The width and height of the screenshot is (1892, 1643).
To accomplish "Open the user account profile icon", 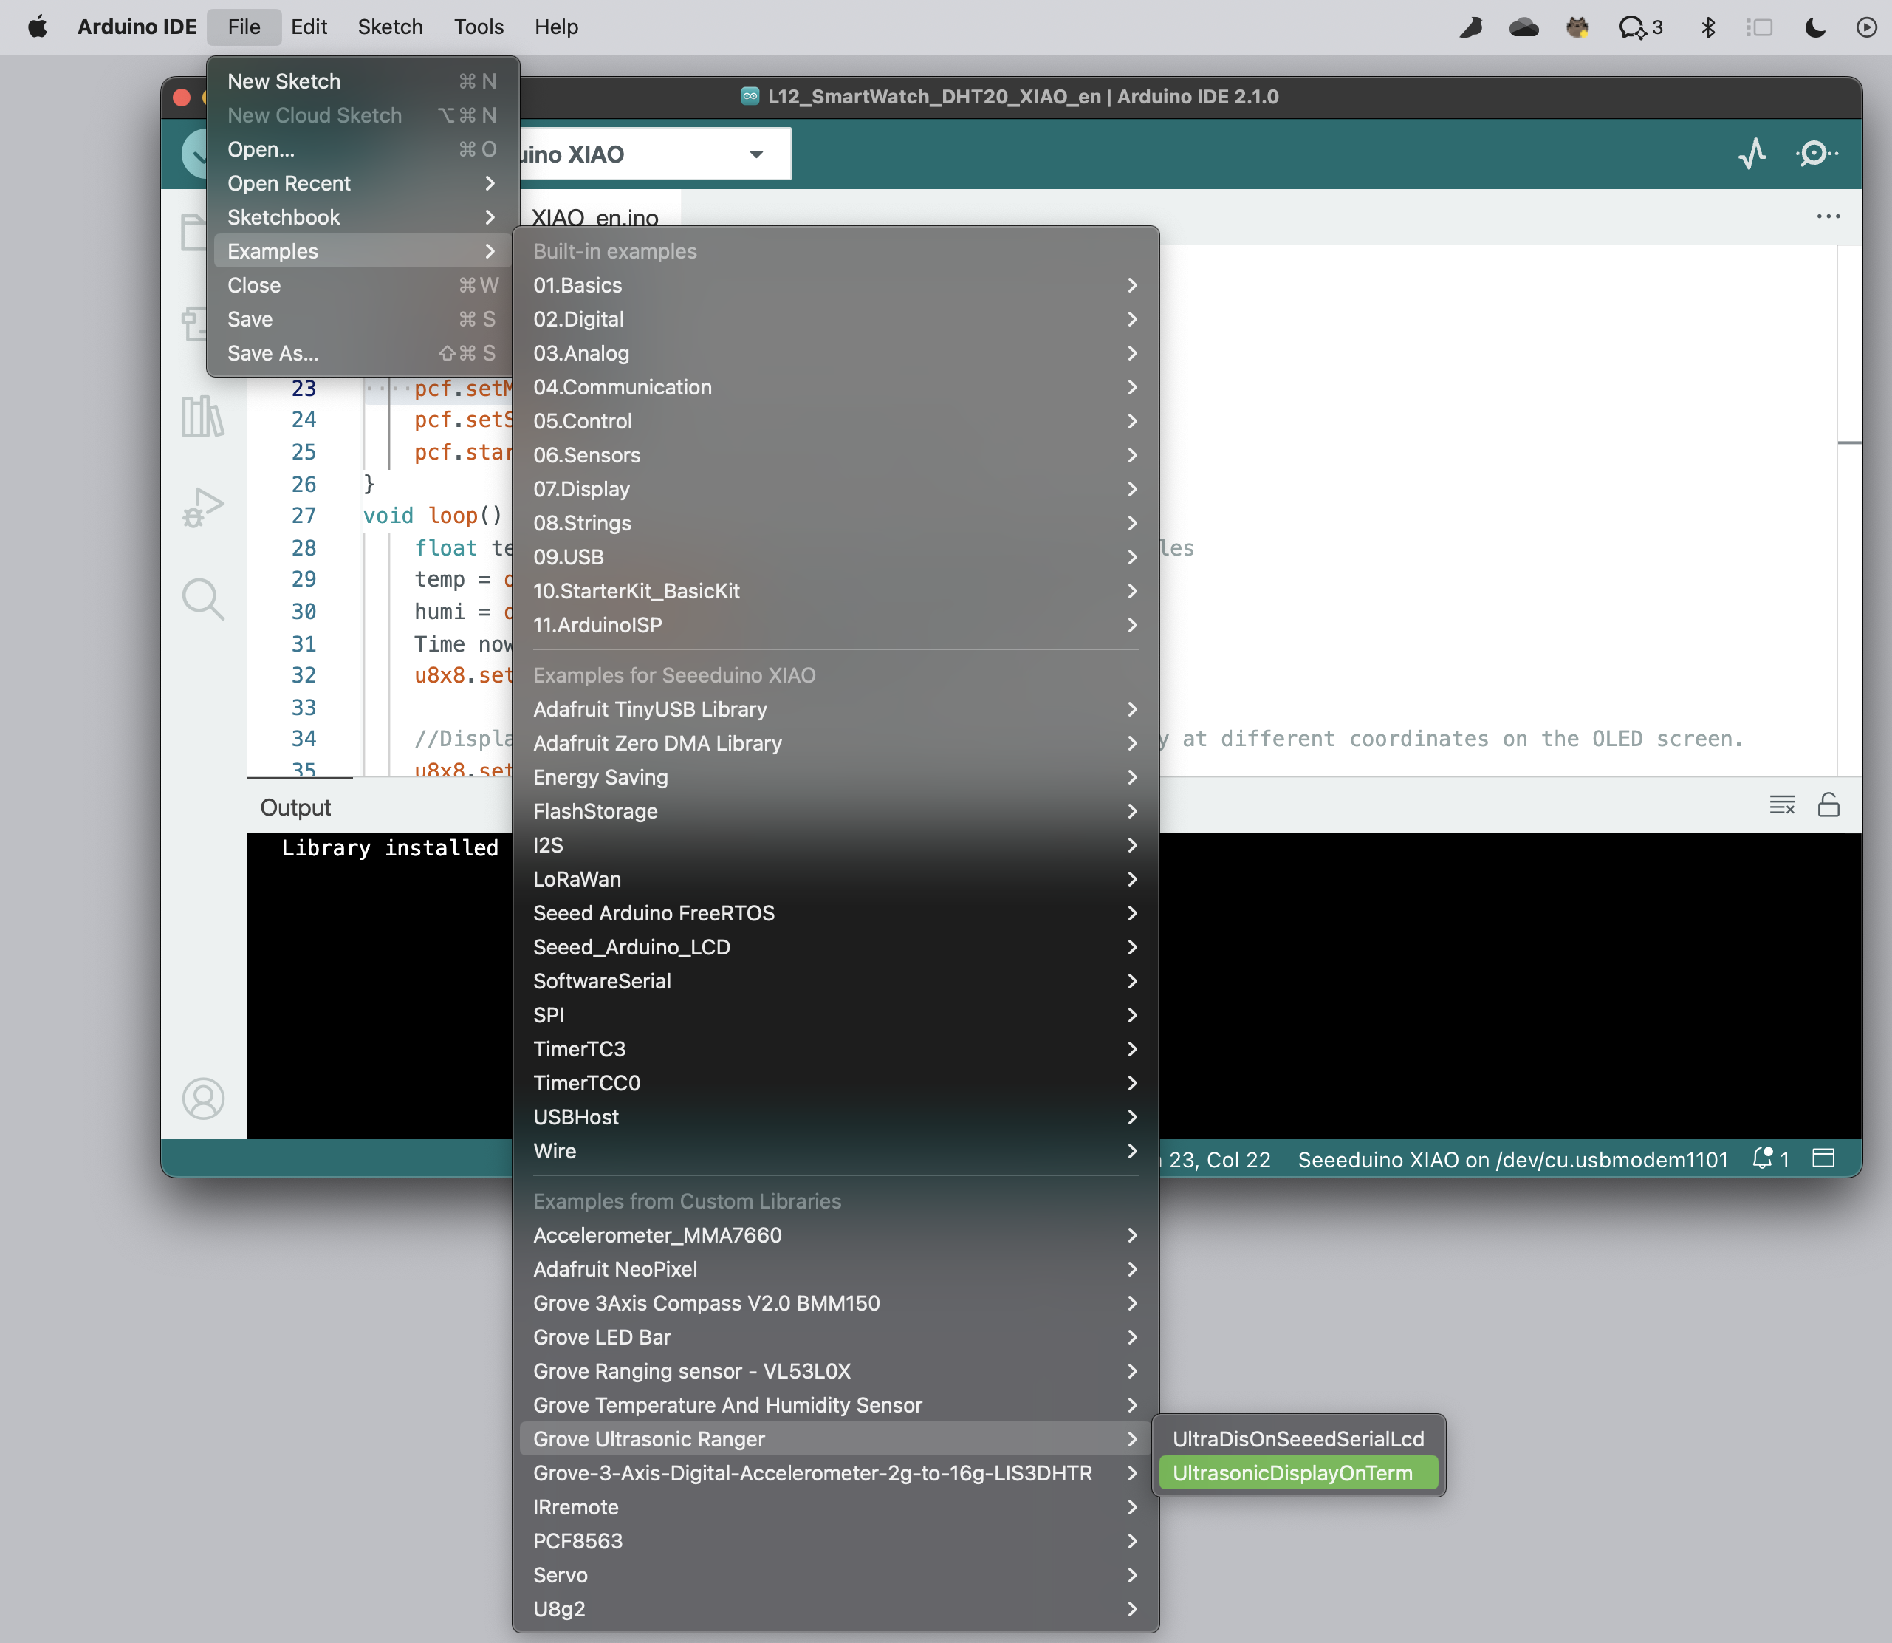I will click(202, 1099).
